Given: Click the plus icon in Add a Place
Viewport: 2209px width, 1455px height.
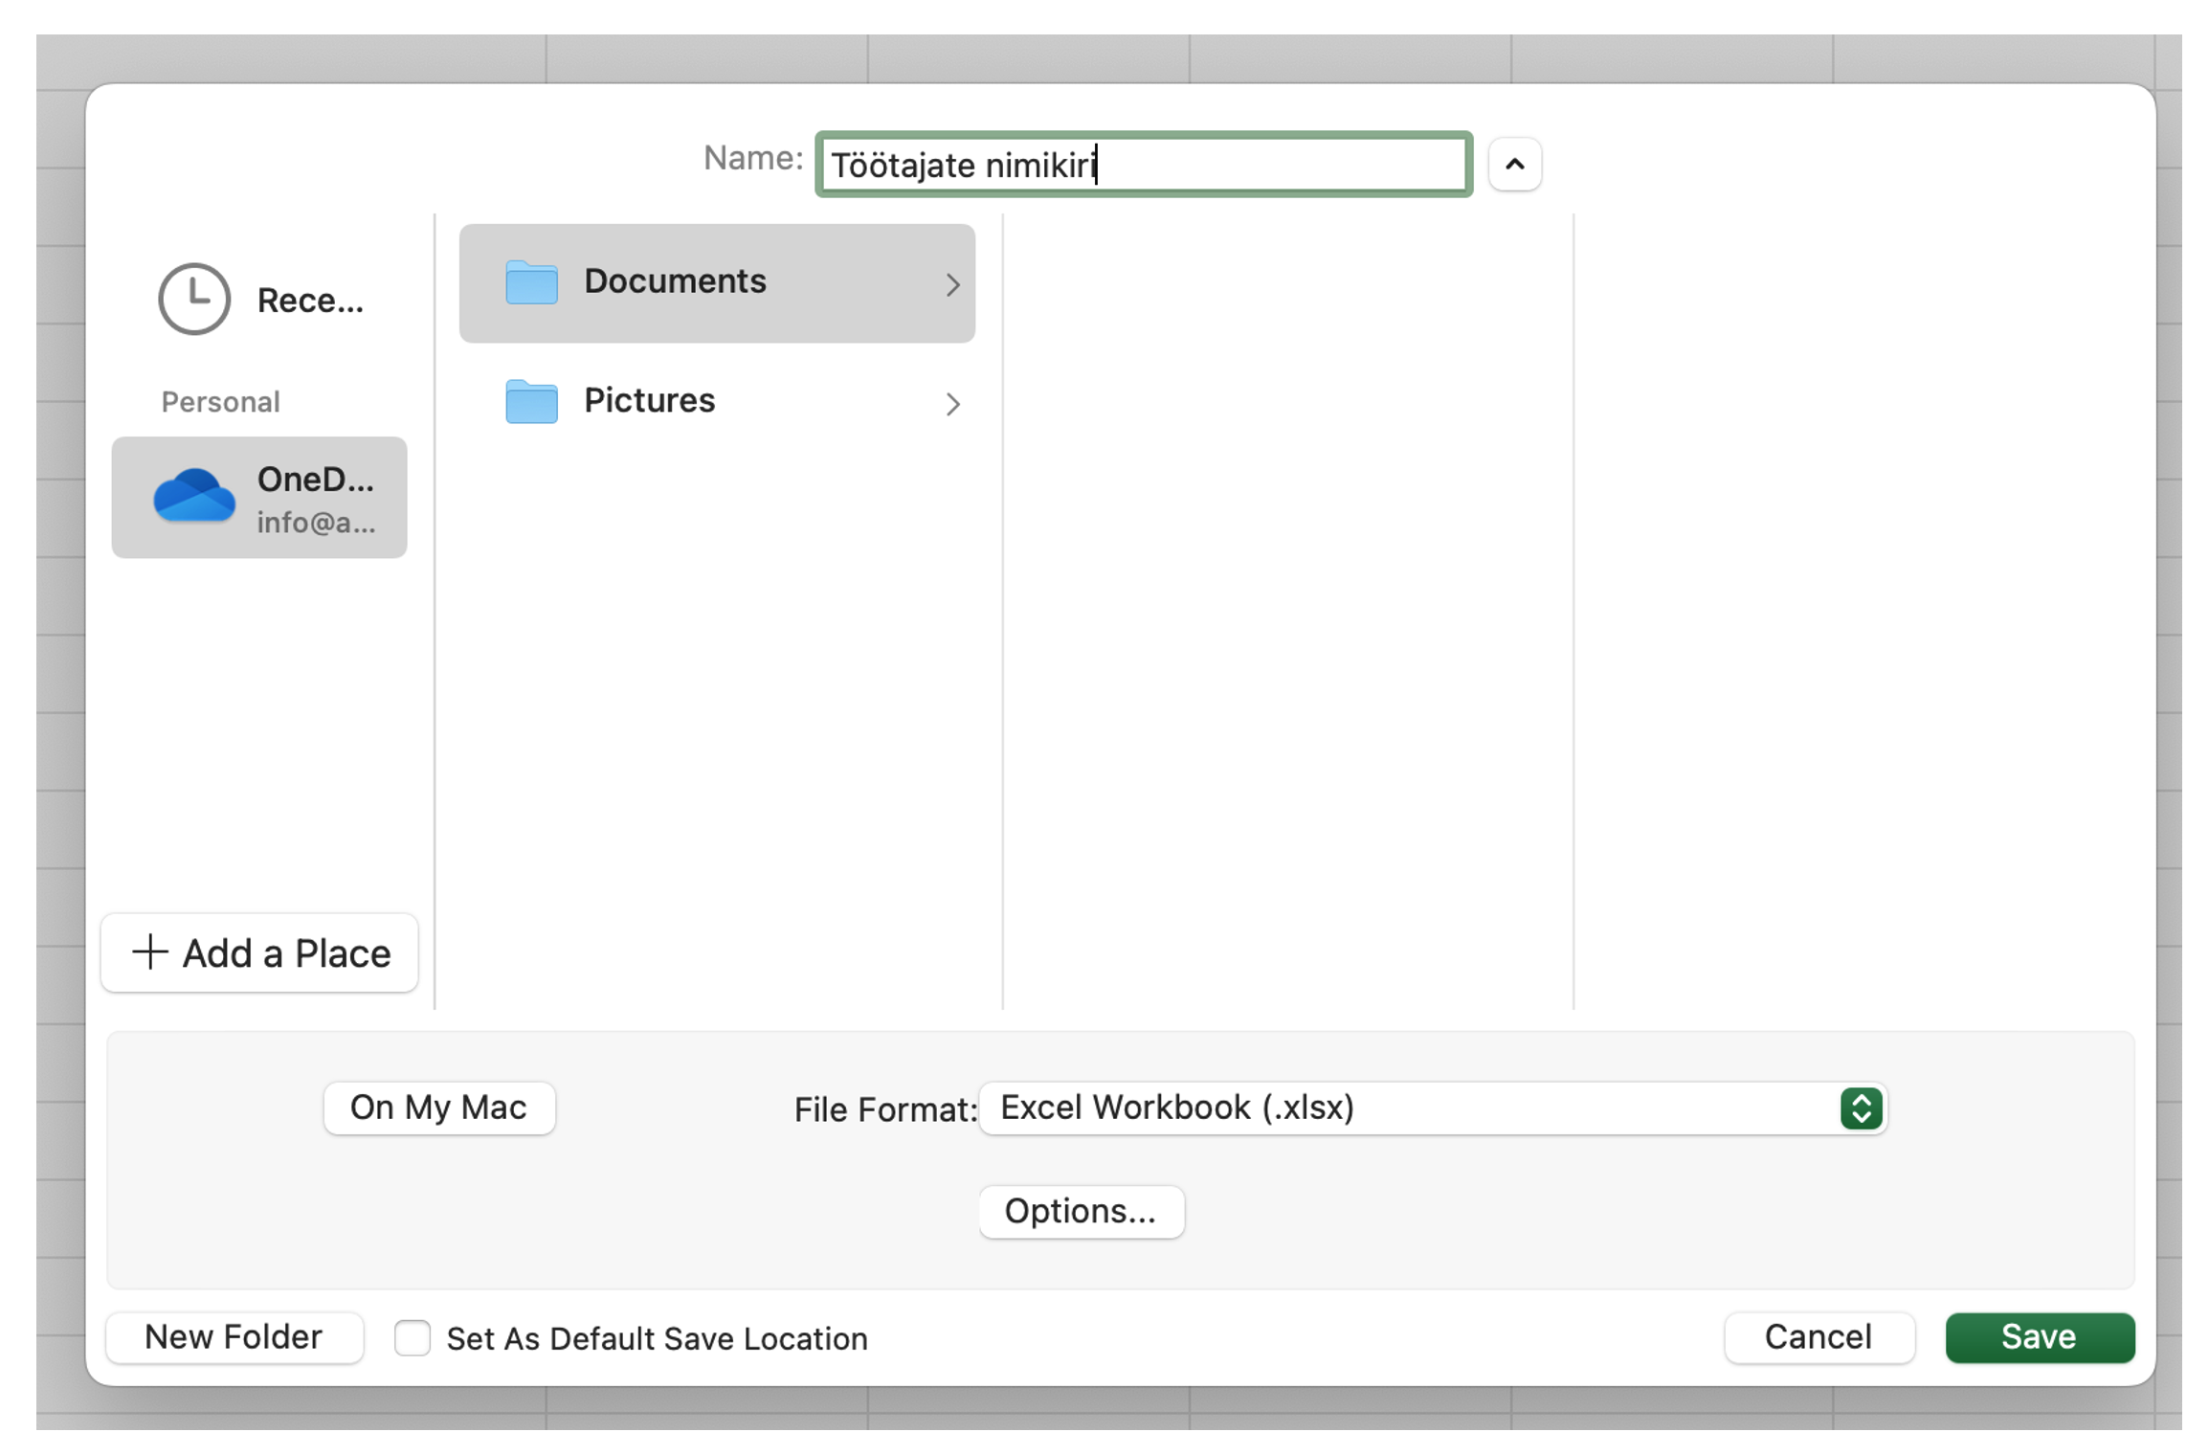Looking at the screenshot, I should pos(150,951).
